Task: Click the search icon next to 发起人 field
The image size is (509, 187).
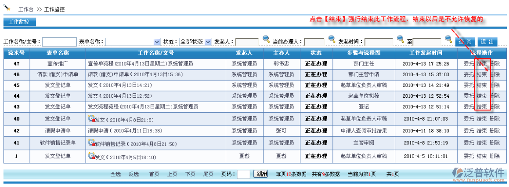Action: click(x=266, y=40)
